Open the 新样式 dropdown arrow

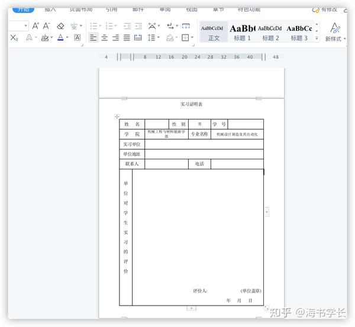[344, 39]
